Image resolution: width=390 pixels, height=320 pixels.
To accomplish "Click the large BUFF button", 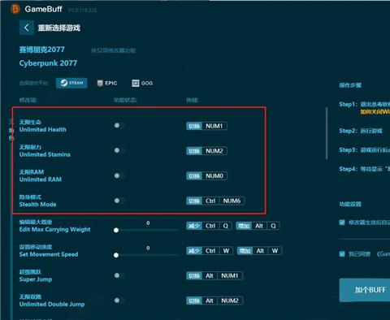I will point(365,290).
